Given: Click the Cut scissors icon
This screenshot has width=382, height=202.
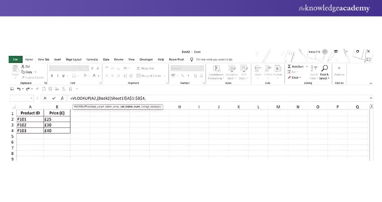Looking at the screenshot, I should coord(22,66).
